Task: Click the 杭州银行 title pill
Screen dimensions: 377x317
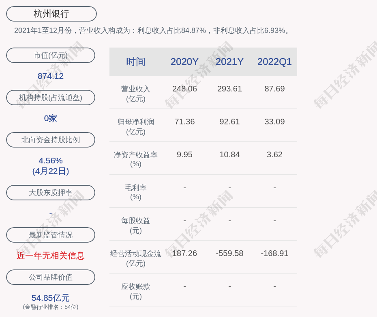Action: click(51, 14)
